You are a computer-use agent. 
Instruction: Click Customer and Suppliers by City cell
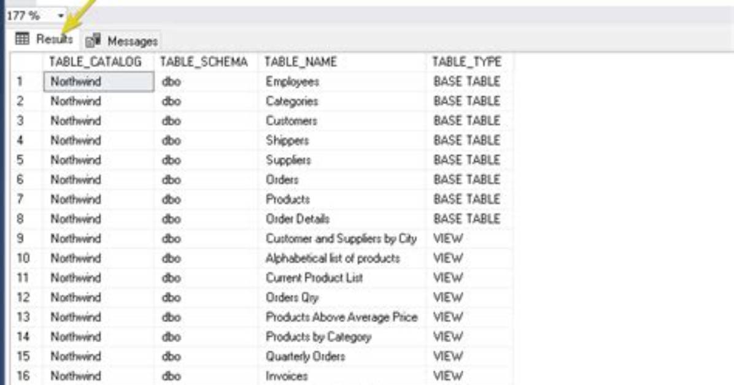pos(342,238)
